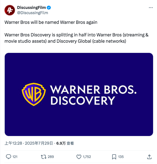Click the reply speech bubble icon
157x164 pixels.
point(8,157)
